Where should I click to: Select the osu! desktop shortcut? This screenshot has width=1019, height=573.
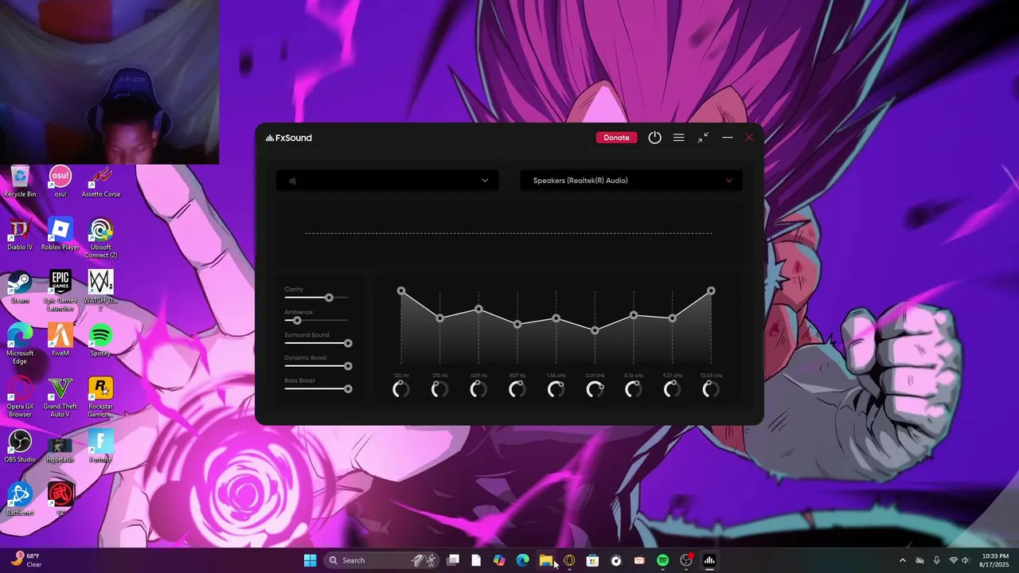[x=61, y=182]
